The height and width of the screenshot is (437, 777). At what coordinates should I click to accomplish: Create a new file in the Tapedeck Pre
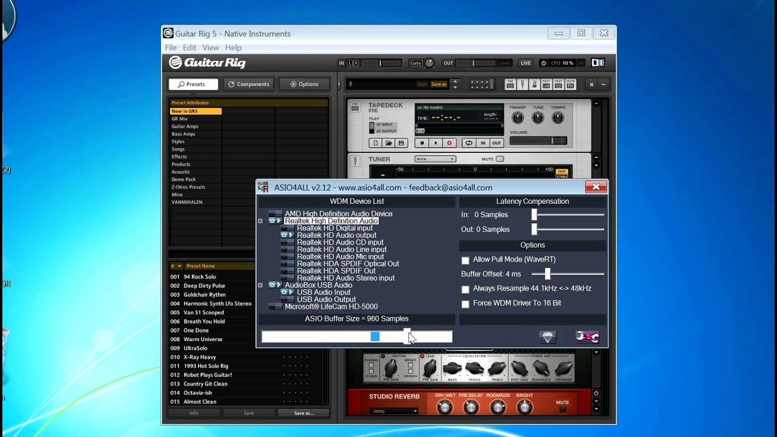(x=376, y=143)
